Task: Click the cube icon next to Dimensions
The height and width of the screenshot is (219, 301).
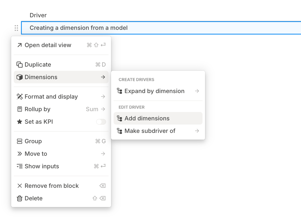Action: (19, 77)
